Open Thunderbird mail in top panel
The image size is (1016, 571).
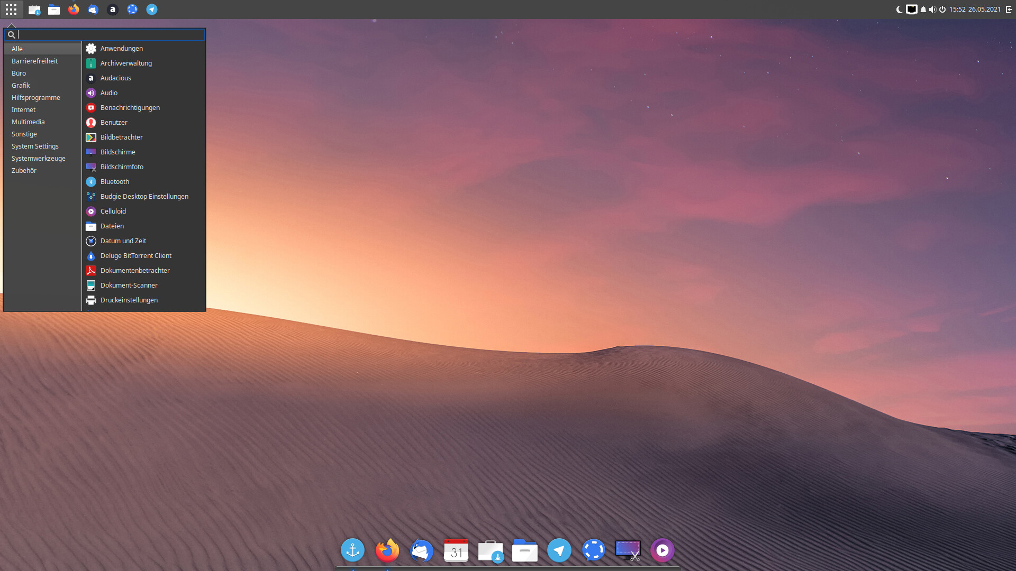tap(93, 10)
